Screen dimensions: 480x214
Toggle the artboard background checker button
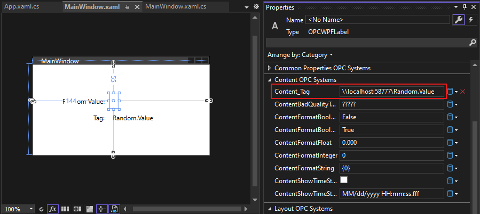click(90, 209)
